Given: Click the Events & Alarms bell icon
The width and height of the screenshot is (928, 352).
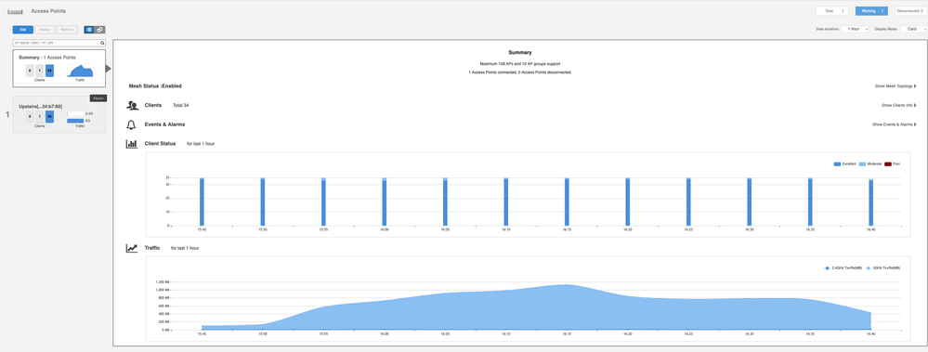Looking at the screenshot, I should tap(131, 124).
